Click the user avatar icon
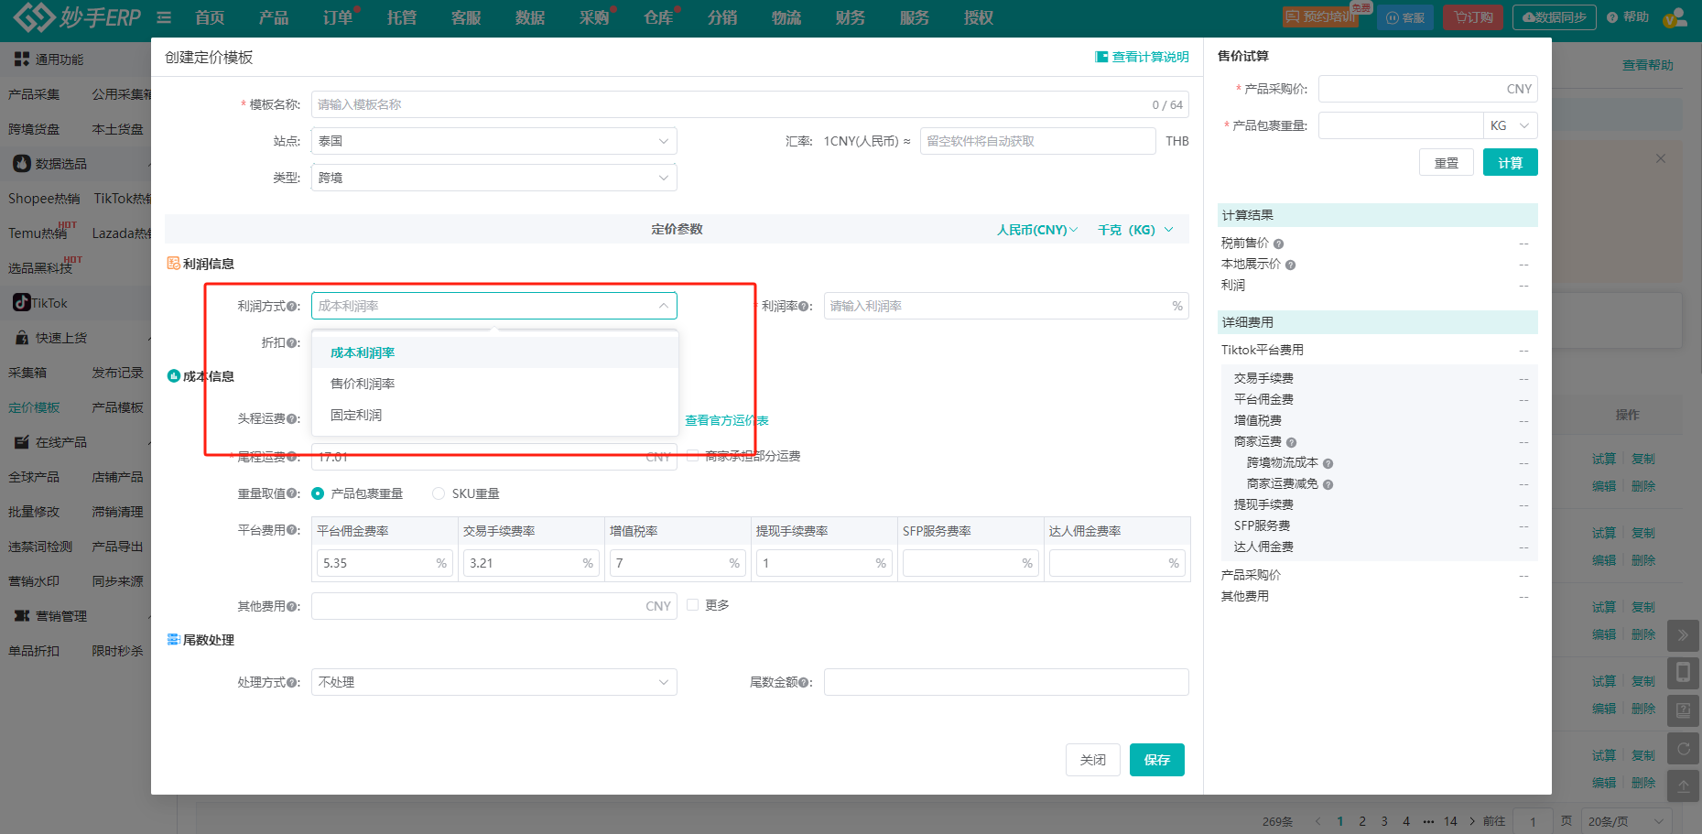The width and height of the screenshot is (1702, 834). click(x=1675, y=17)
